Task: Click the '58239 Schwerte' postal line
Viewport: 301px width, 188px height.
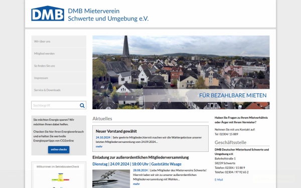Action: (x=225, y=163)
